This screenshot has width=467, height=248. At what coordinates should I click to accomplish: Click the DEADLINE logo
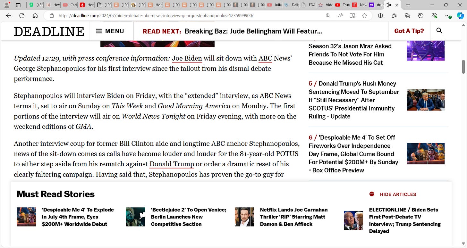[x=49, y=31]
